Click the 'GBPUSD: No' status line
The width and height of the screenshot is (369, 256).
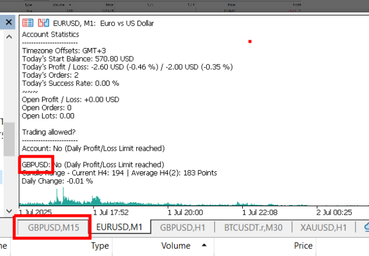coord(93,165)
